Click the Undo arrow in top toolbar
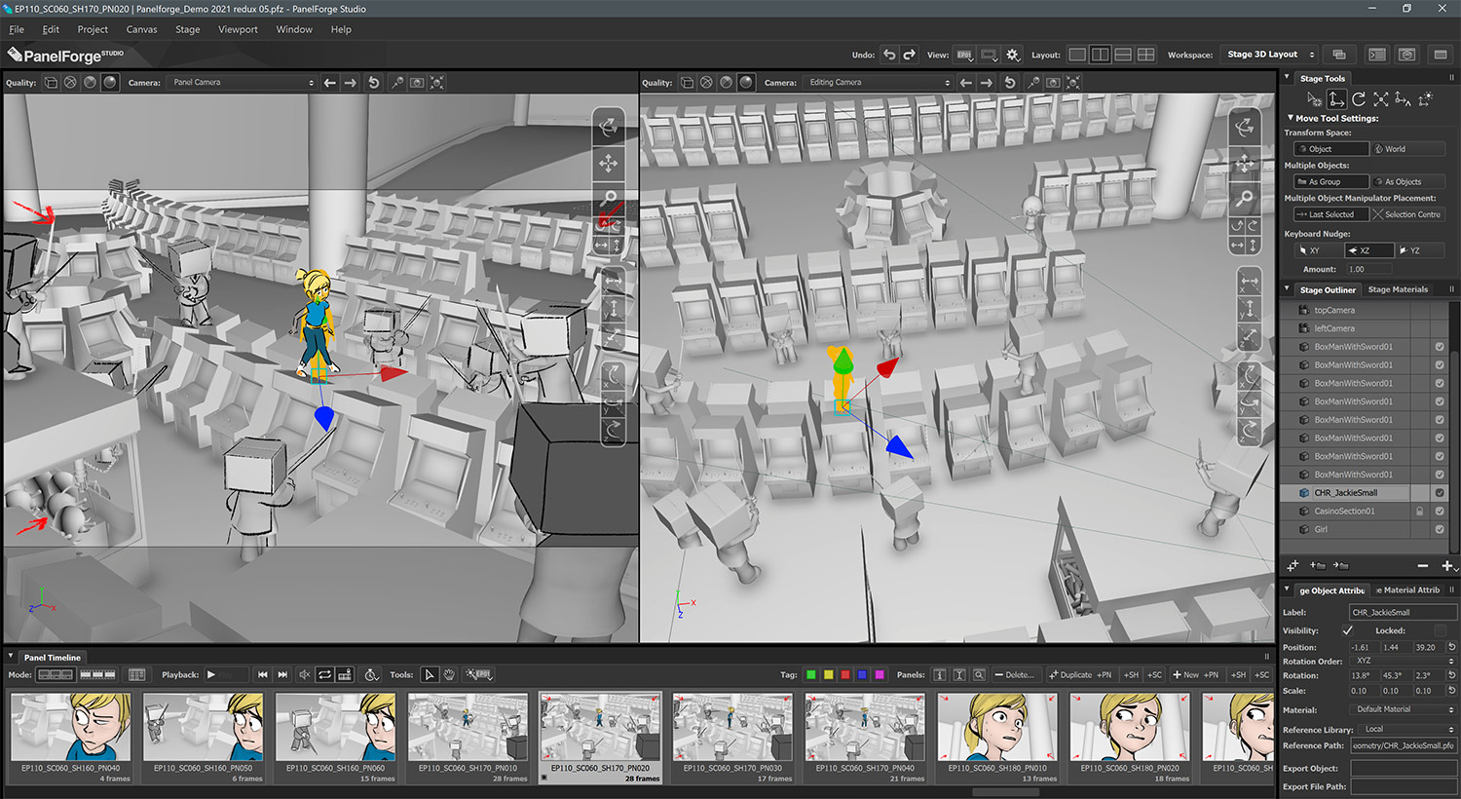1461x799 pixels. [x=888, y=55]
